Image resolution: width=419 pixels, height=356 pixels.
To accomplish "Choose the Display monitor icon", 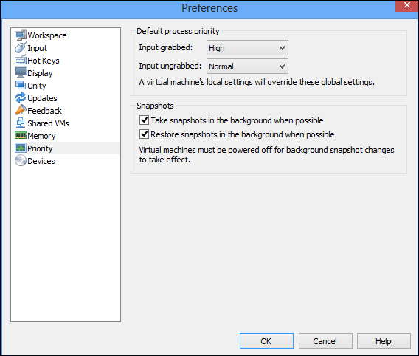I will [21, 73].
